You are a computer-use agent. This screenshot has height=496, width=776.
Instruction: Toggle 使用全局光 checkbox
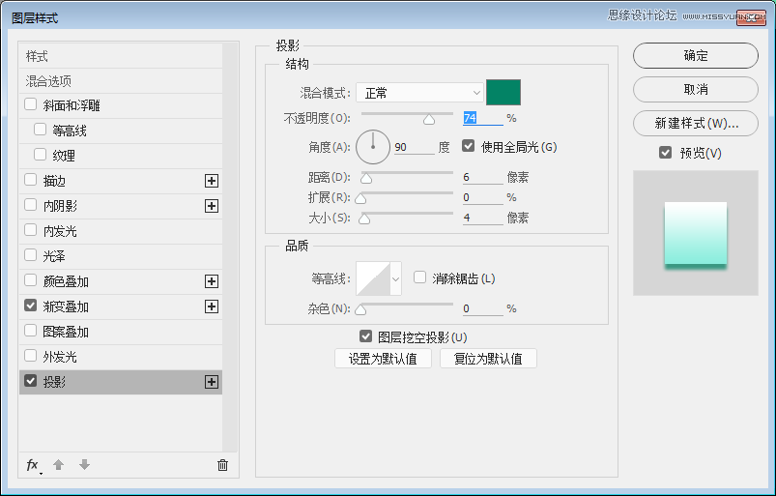(468, 146)
